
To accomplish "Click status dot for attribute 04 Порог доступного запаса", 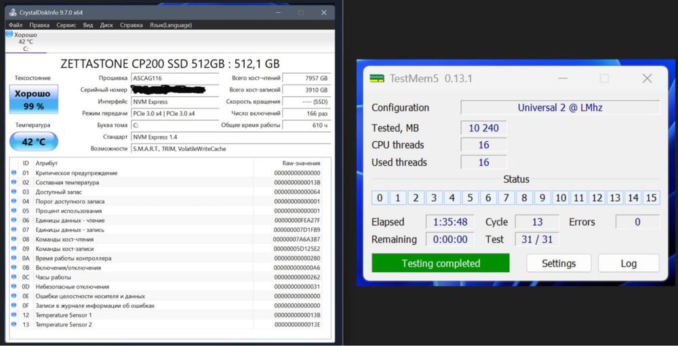I will [x=14, y=201].
